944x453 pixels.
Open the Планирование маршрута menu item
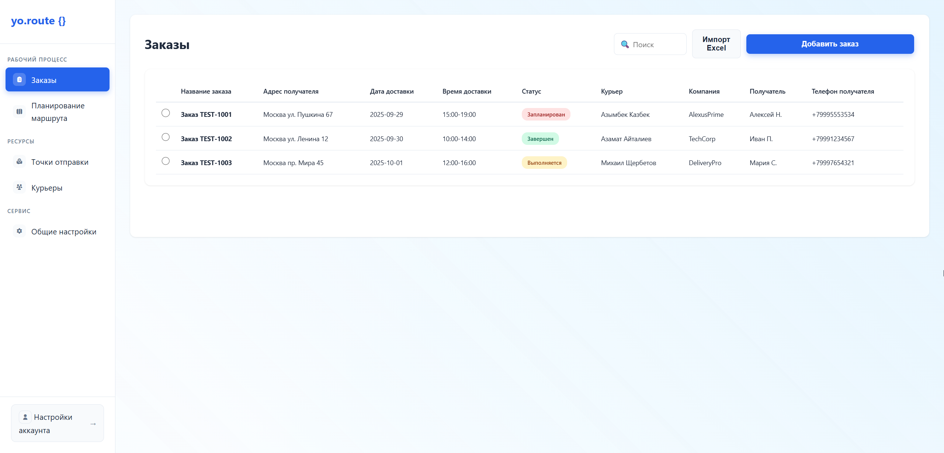tap(58, 112)
